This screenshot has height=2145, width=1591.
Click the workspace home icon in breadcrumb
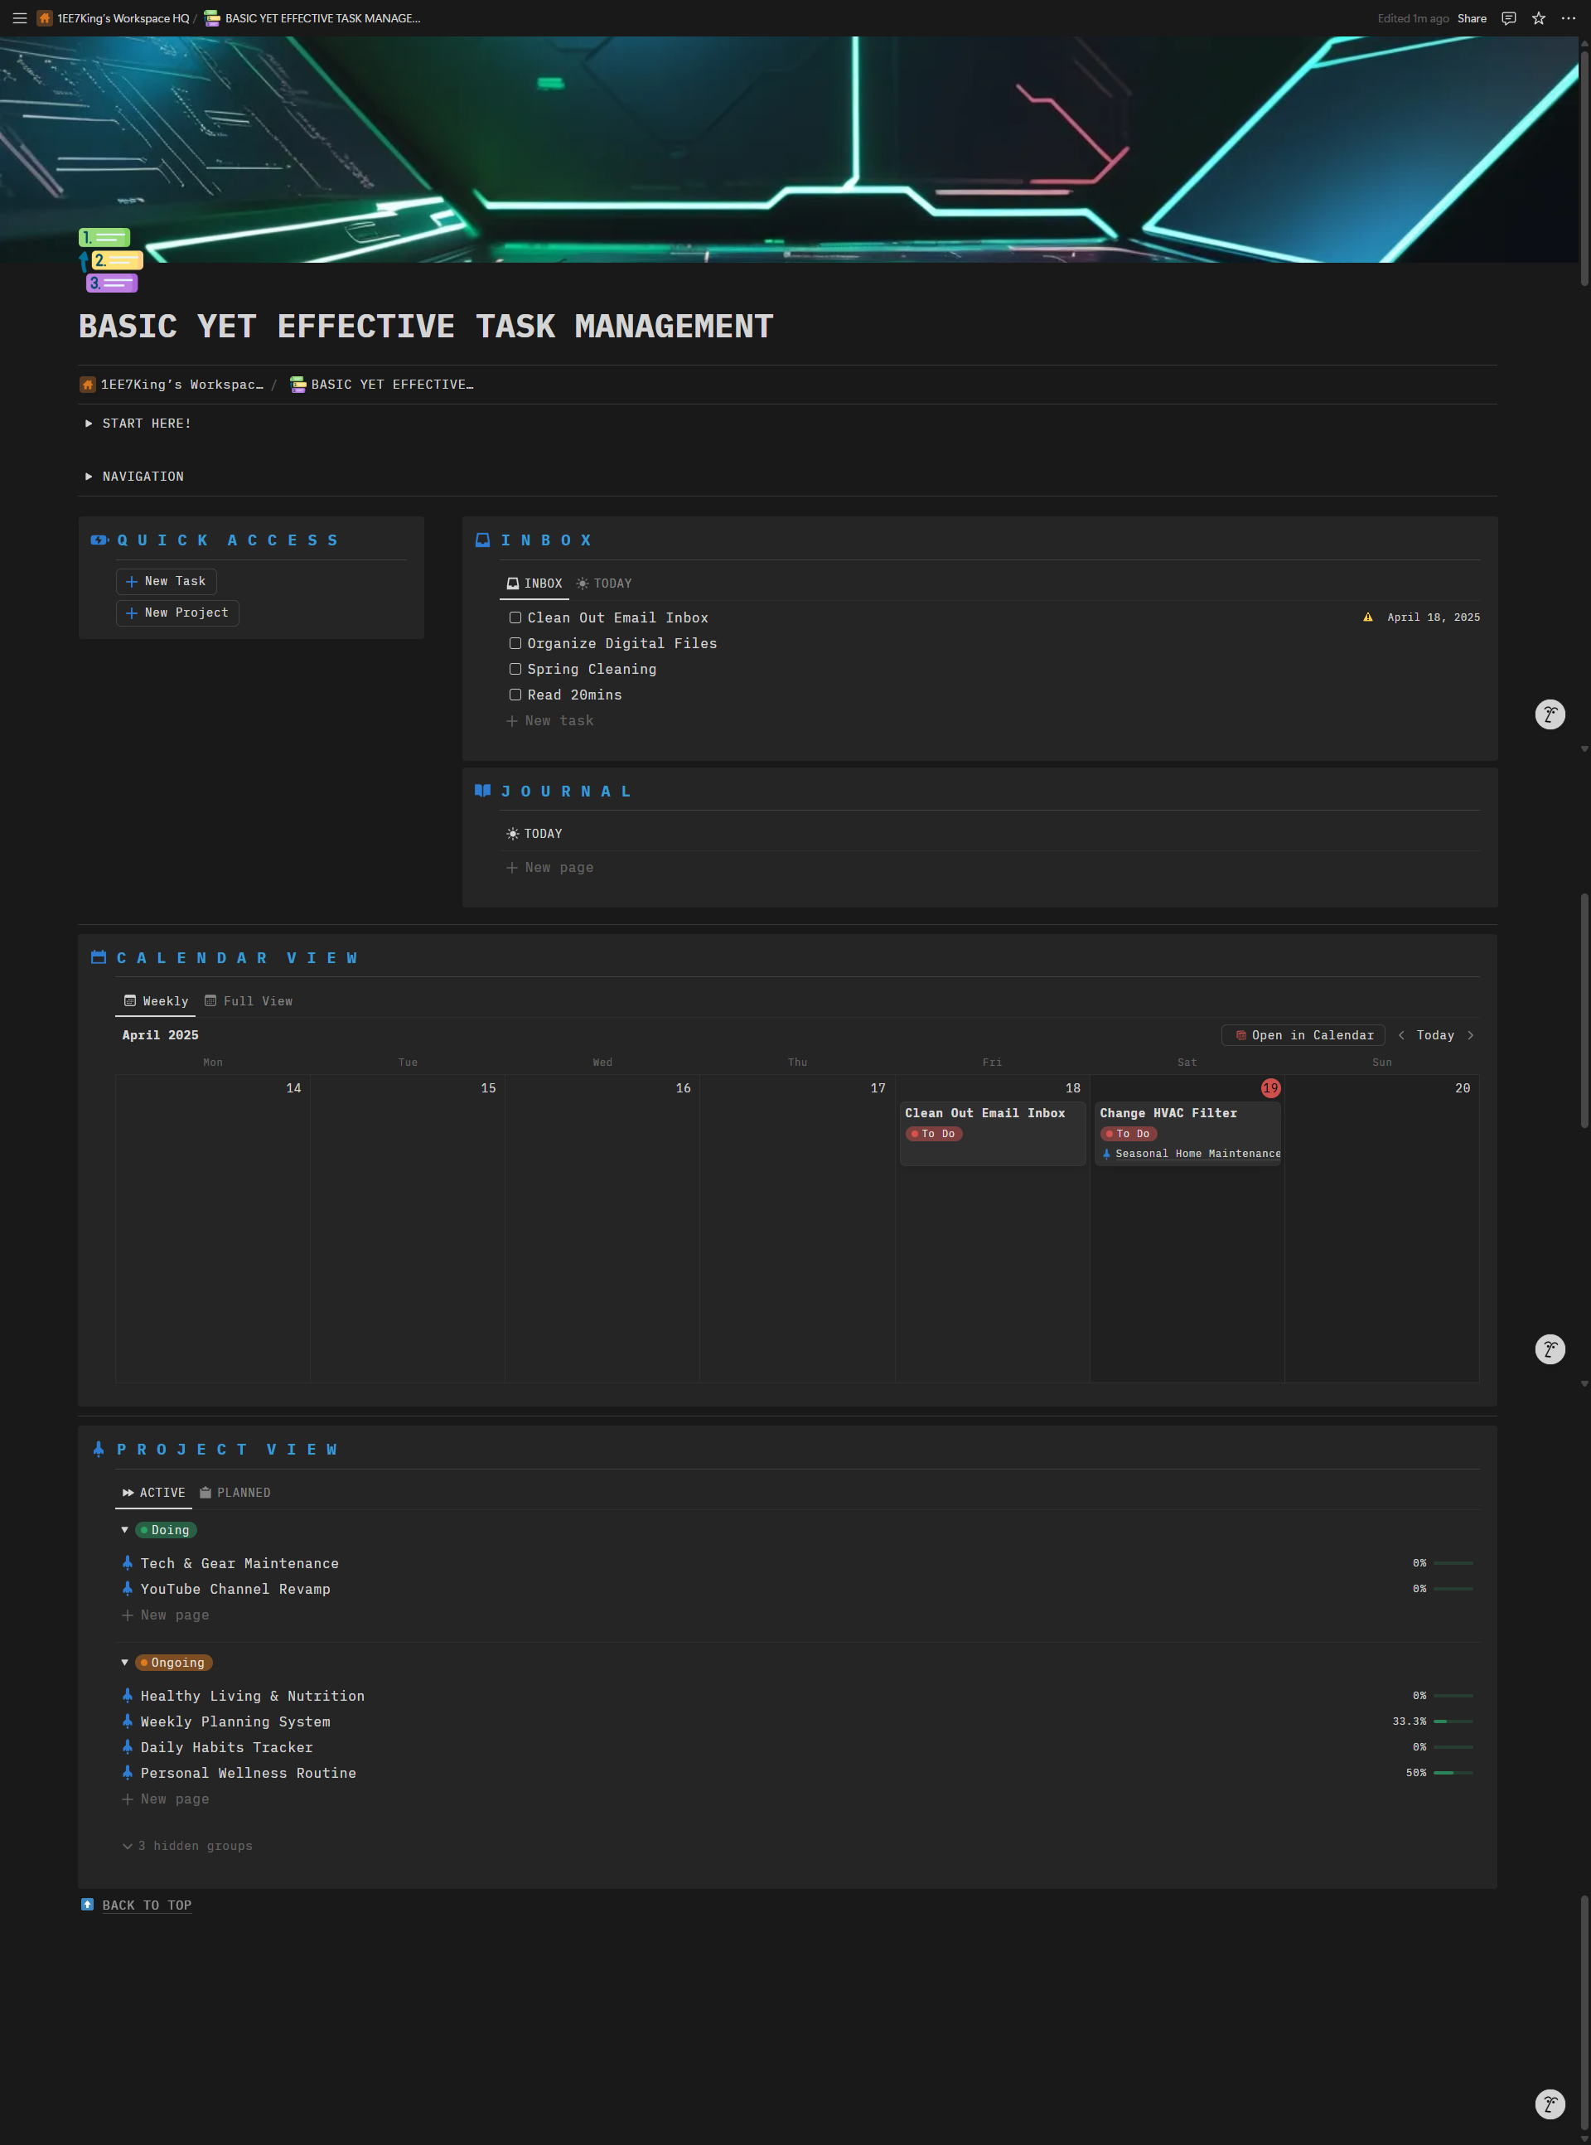point(88,384)
